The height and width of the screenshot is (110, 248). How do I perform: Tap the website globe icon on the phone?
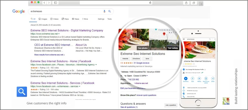(x=184, y=94)
